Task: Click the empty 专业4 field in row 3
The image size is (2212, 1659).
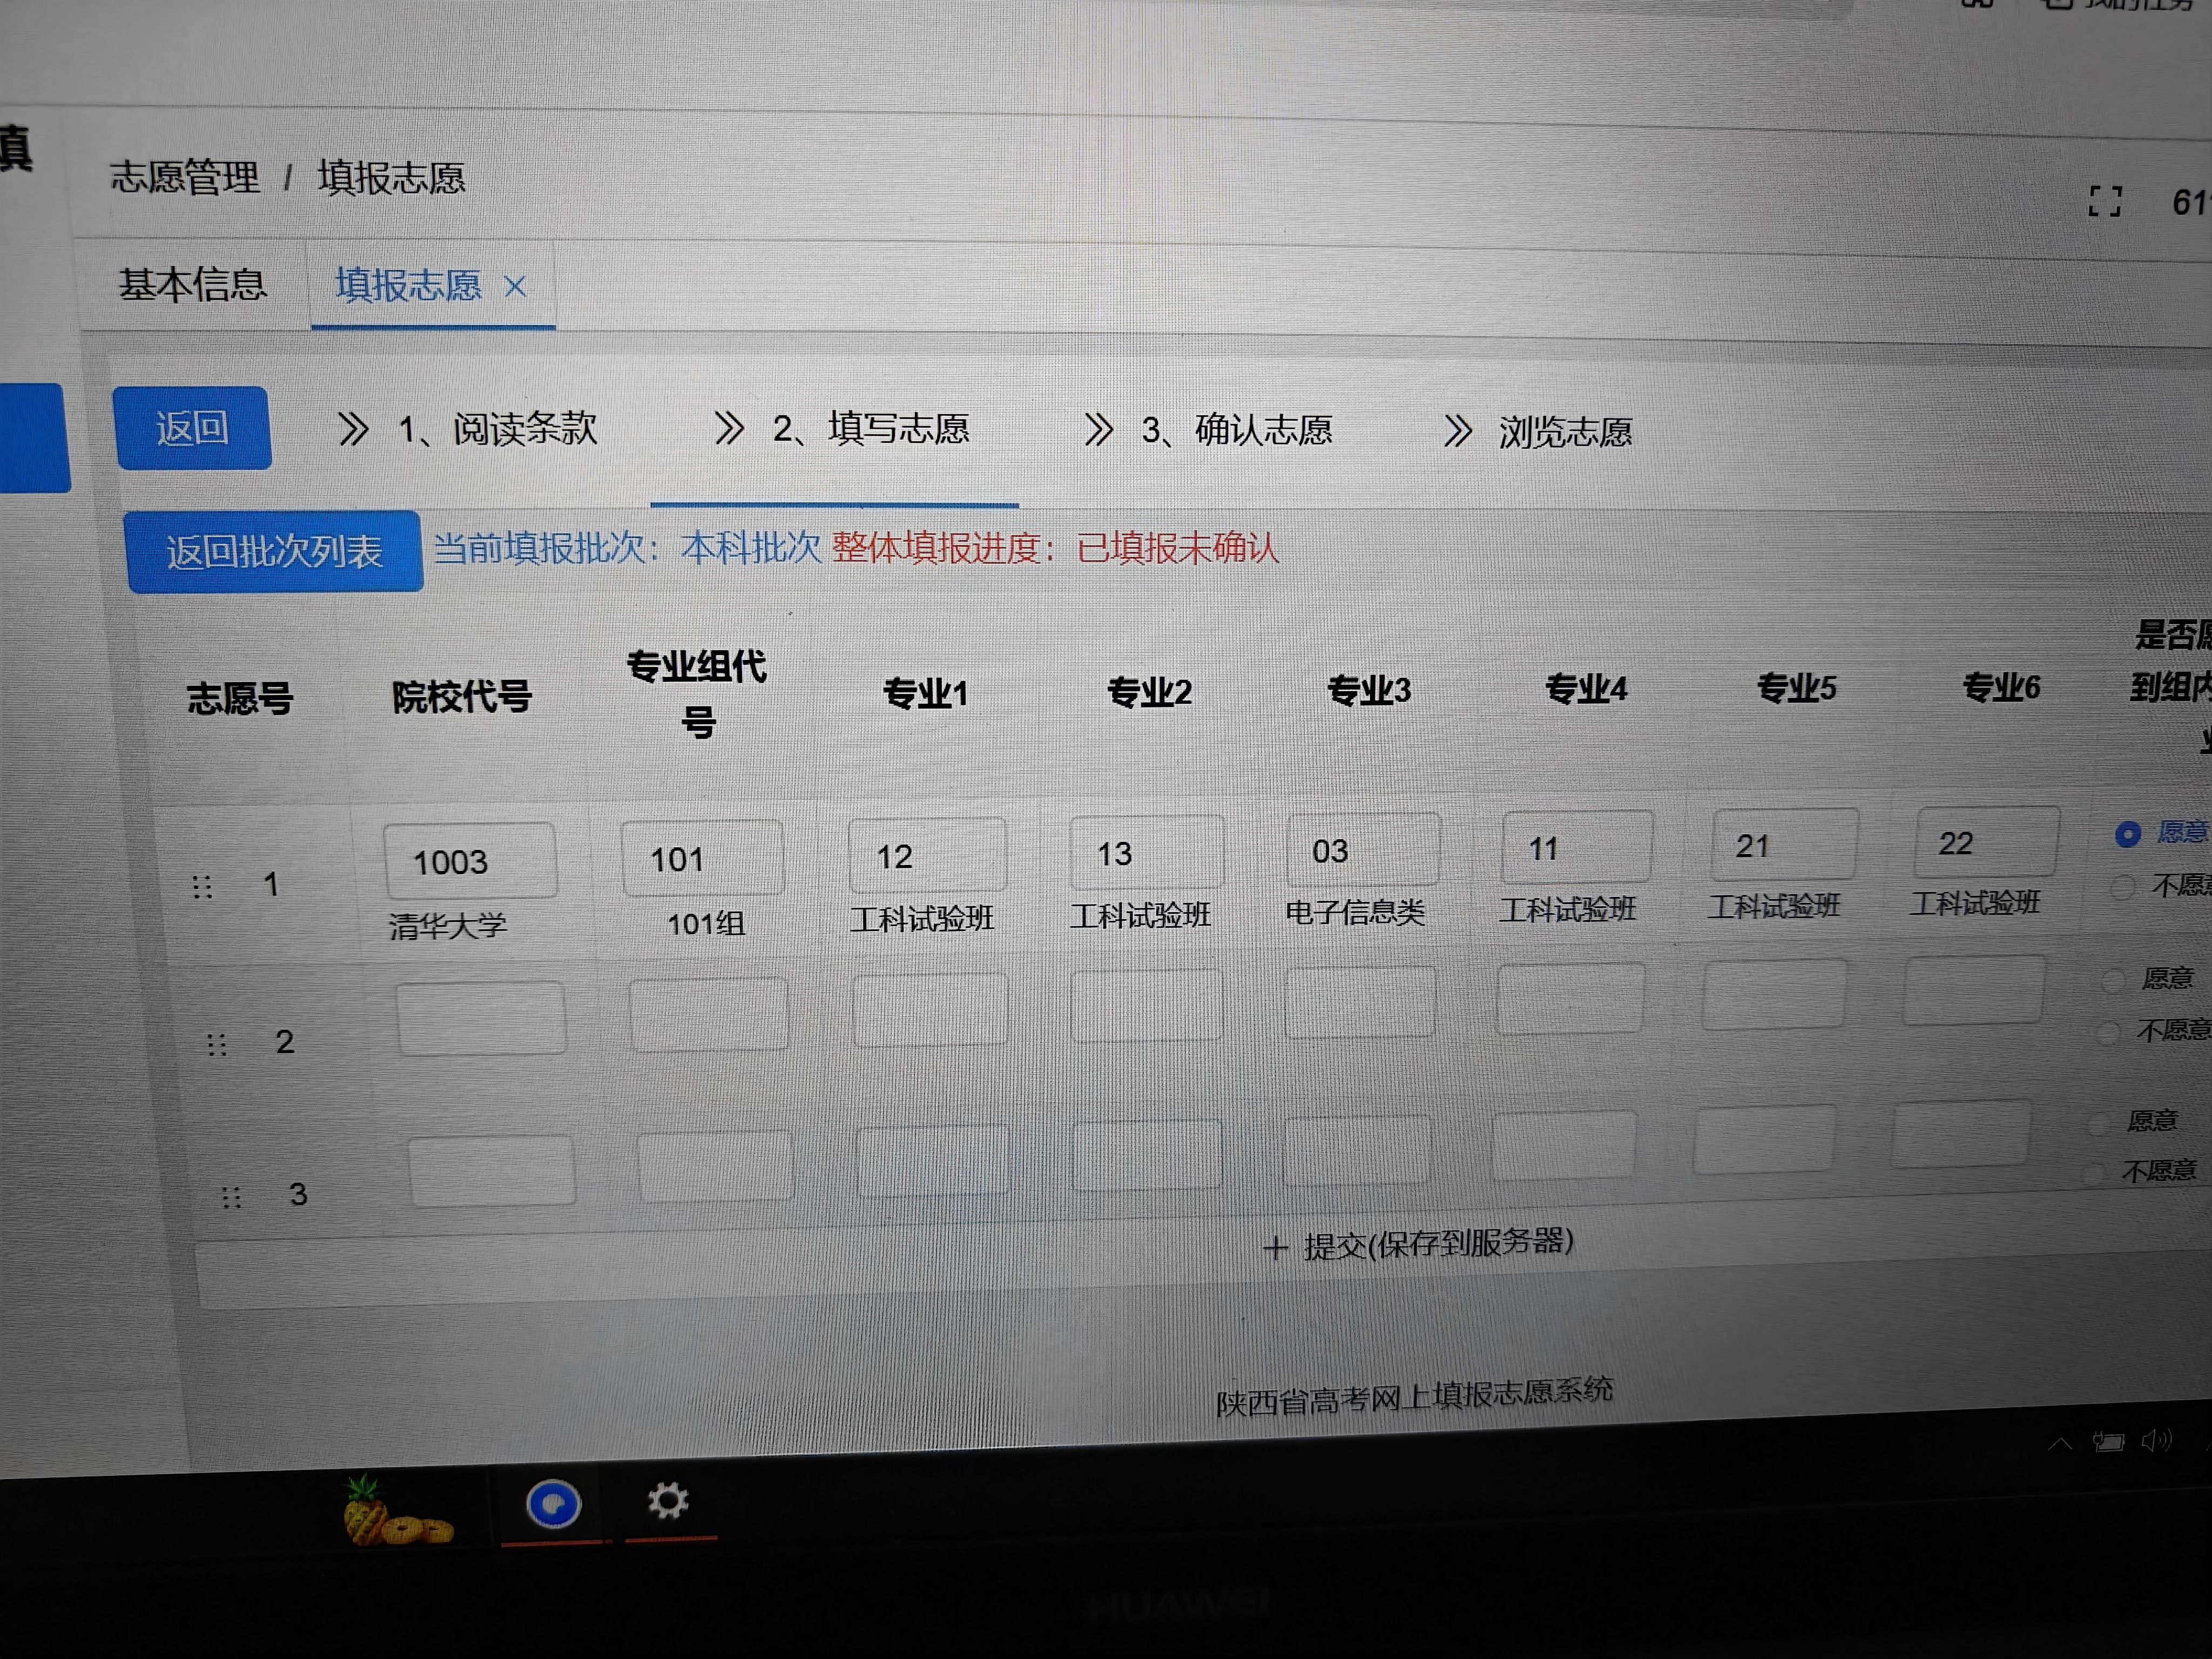Action: point(1563,1147)
